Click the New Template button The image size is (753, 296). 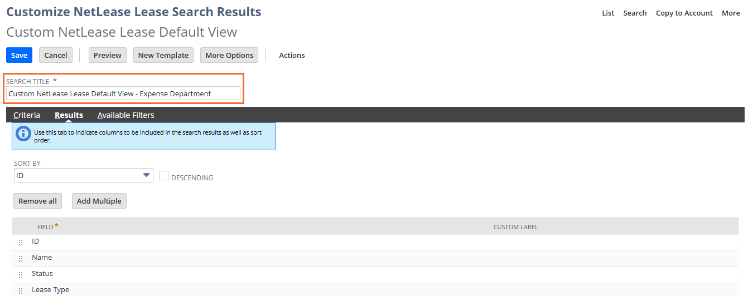pos(163,55)
